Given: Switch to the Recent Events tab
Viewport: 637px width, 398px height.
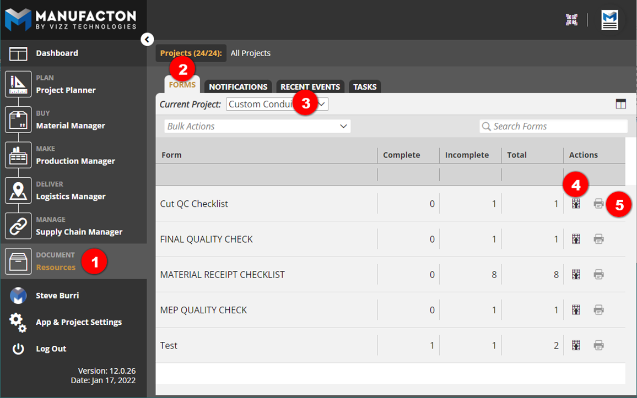Looking at the screenshot, I should click(x=310, y=87).
